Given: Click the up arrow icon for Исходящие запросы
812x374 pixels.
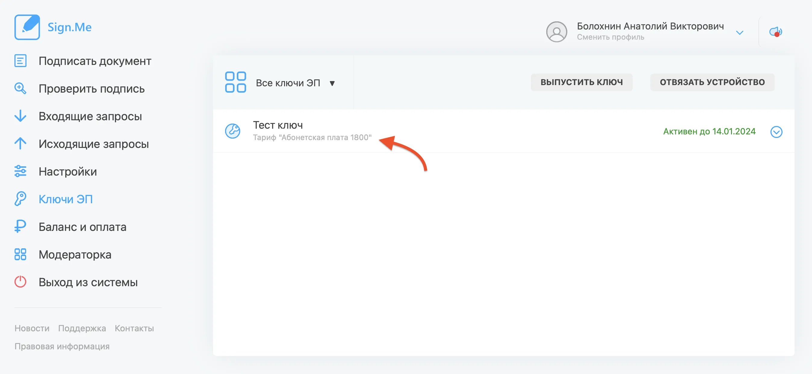Looking at the screenshot, I should (x=20, y=143).
